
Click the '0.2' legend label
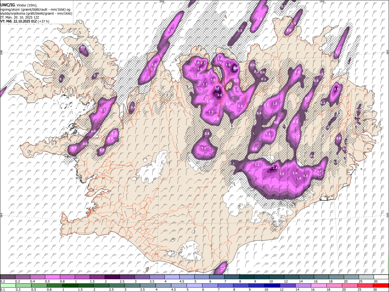click(3, 281)
